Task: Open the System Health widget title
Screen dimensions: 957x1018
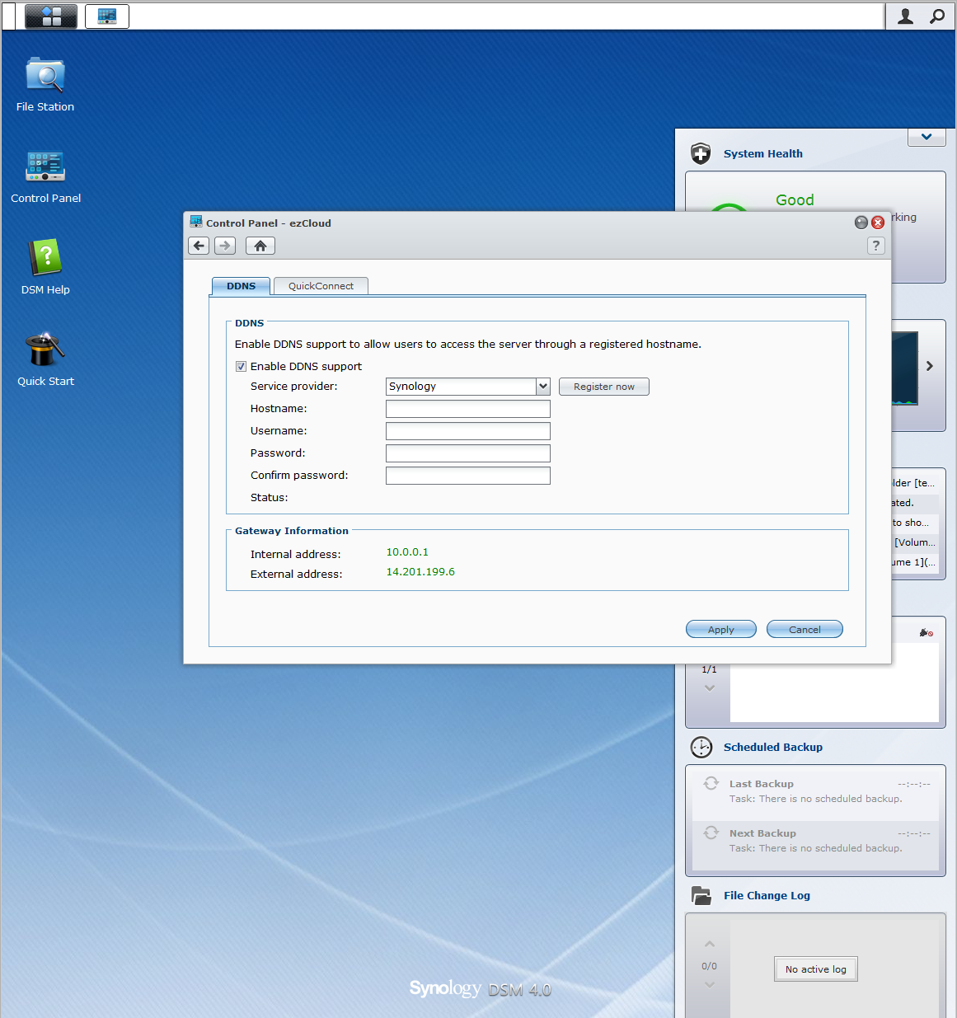Action: 763,153
